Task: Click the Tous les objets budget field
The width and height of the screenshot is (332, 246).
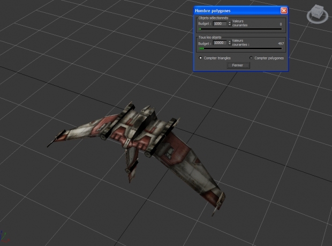Action: tap(220, 43)
